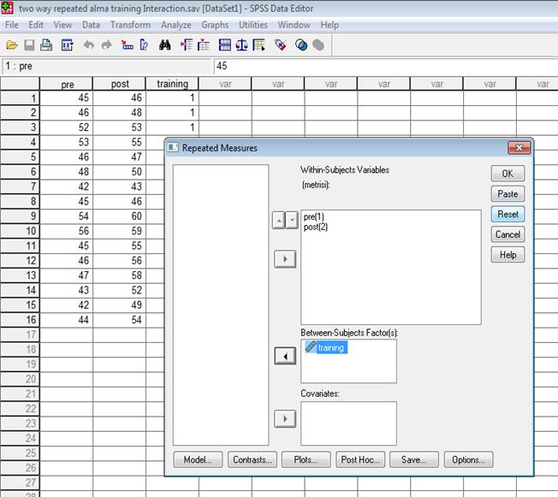
Task: Click pre cell with value 56
Action: coord(66,231)
